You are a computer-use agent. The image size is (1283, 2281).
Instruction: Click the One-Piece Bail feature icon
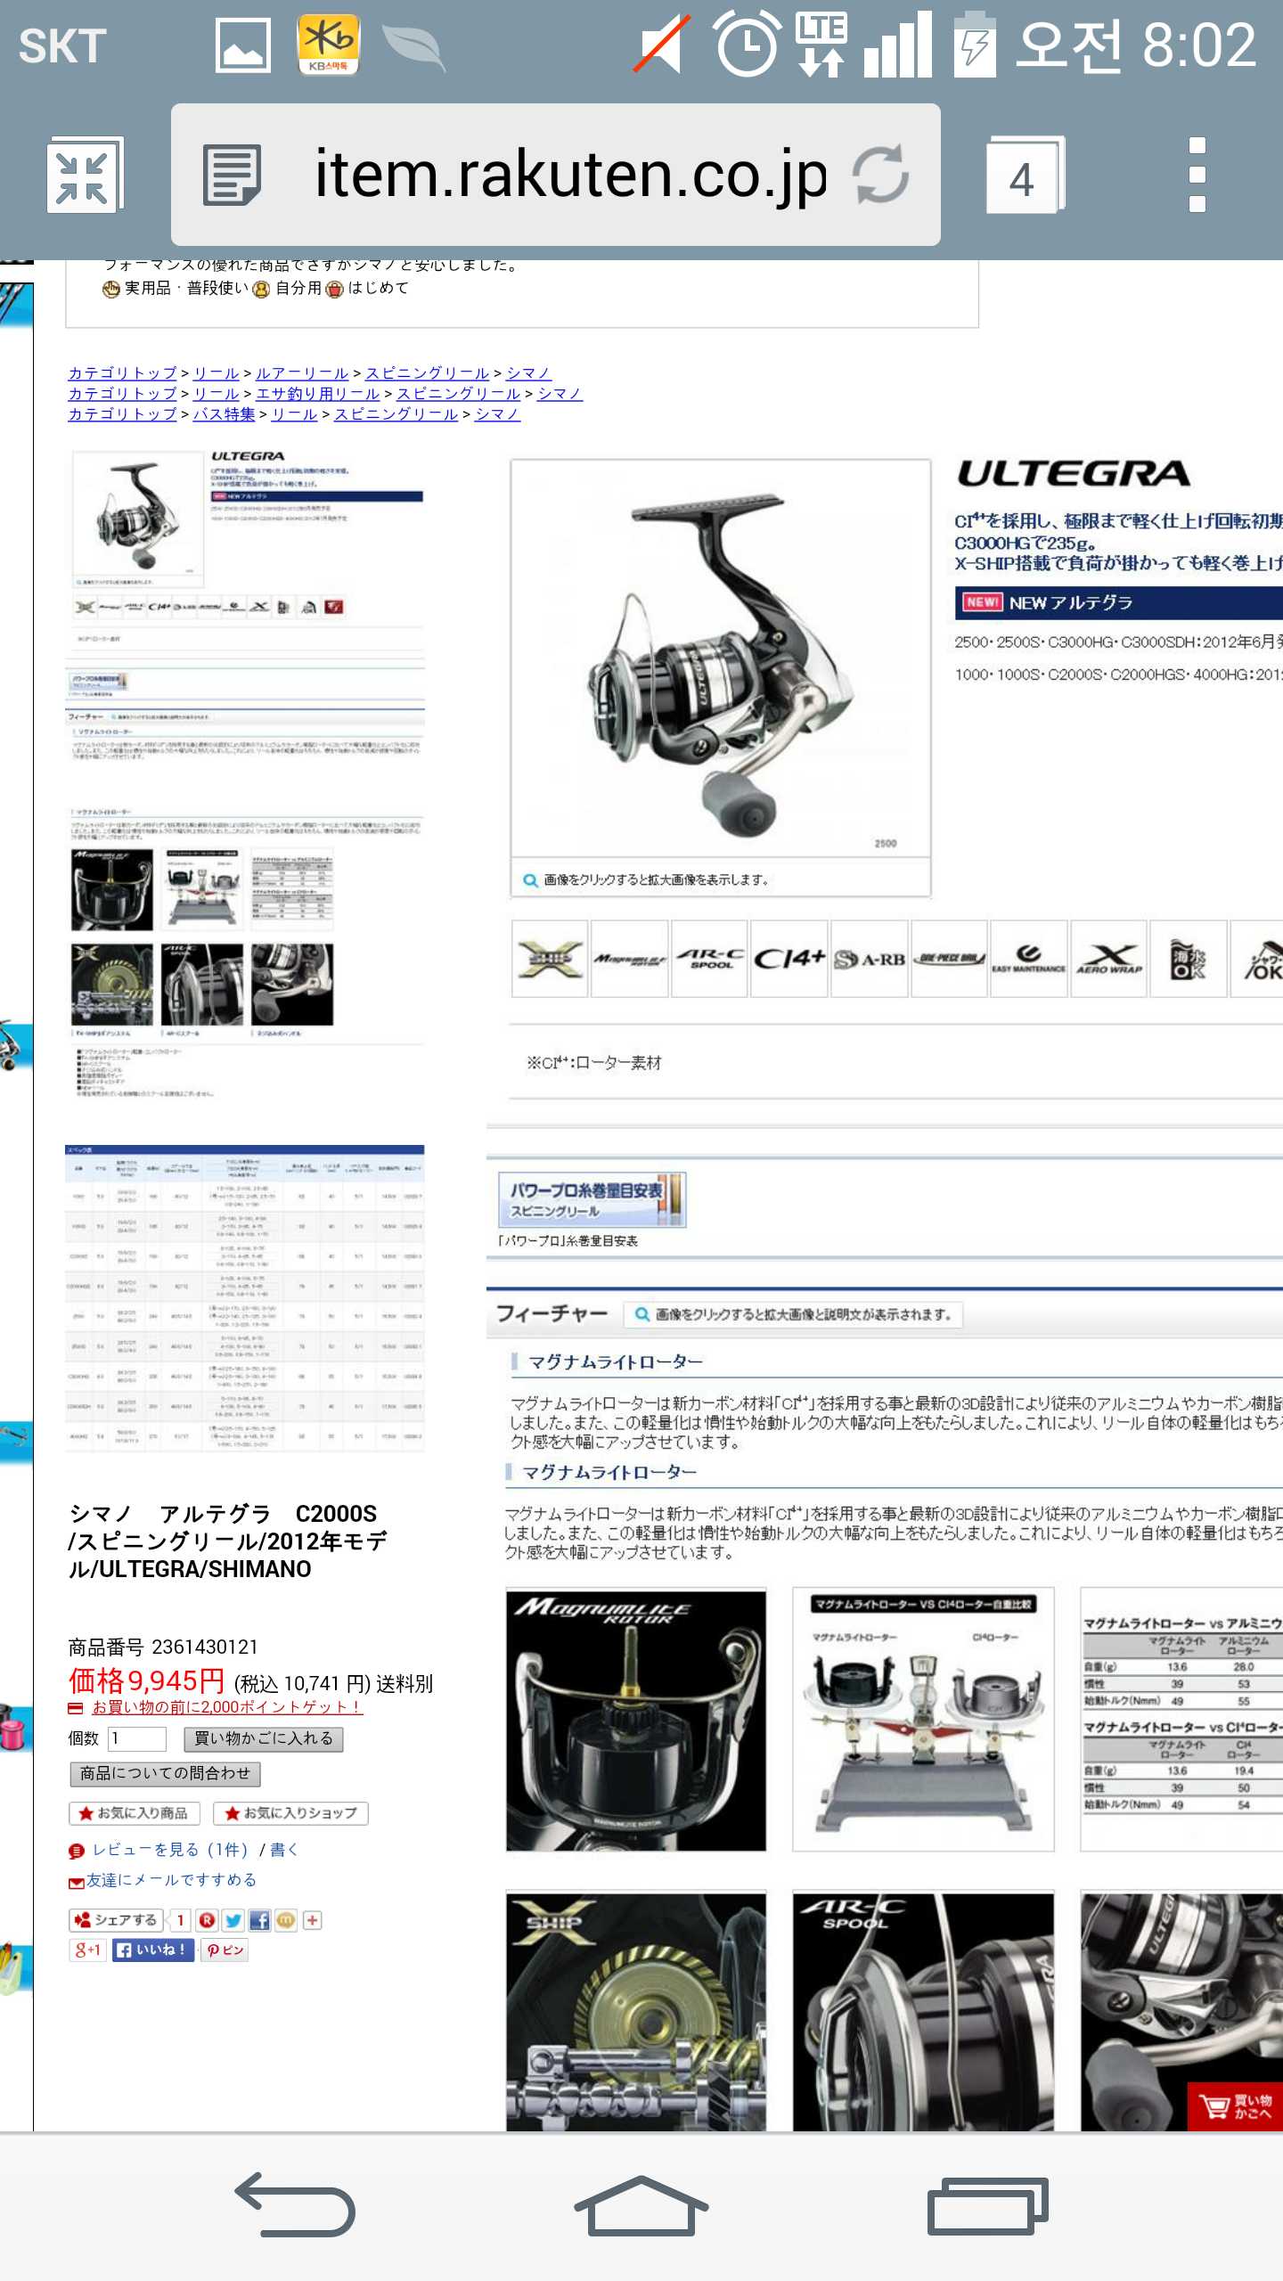(x=950, y=958)
